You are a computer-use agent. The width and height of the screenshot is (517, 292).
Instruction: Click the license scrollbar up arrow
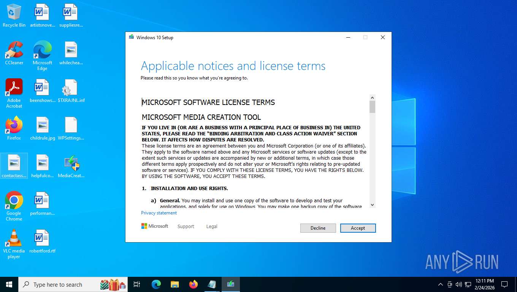click(372, 98)
